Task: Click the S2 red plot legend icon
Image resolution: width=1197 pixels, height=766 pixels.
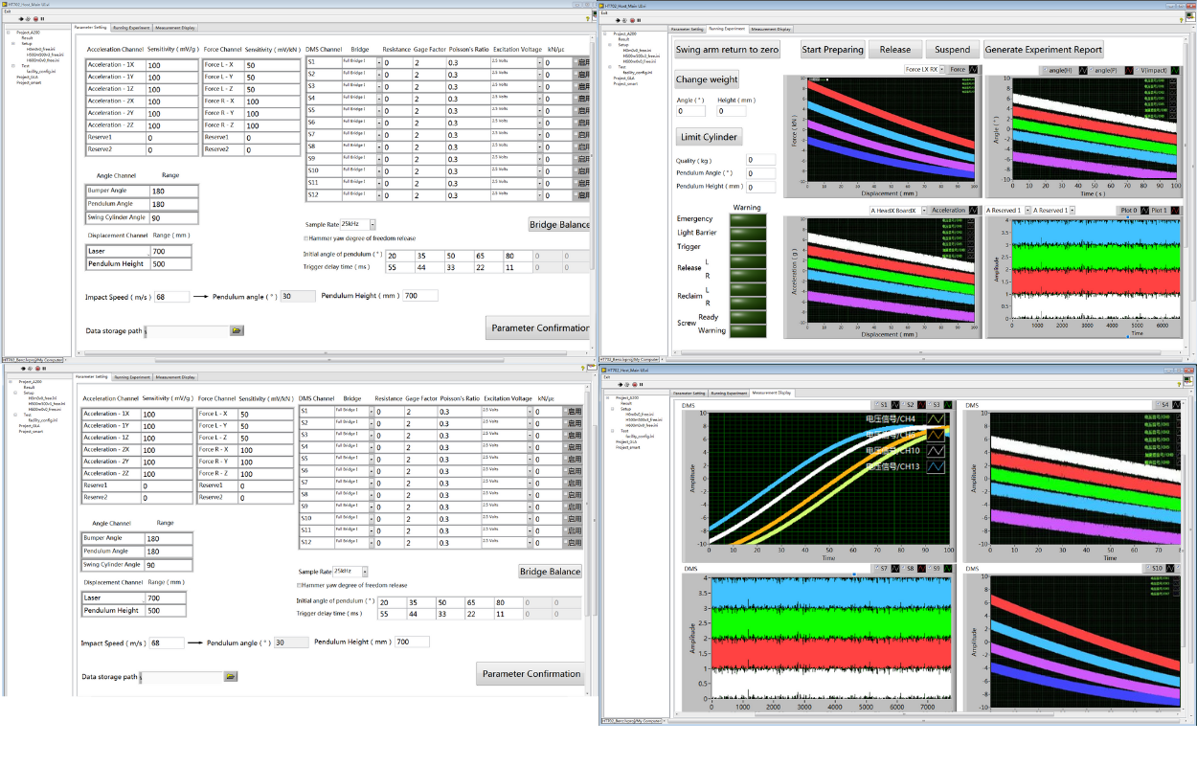Action: coord(919,404)
